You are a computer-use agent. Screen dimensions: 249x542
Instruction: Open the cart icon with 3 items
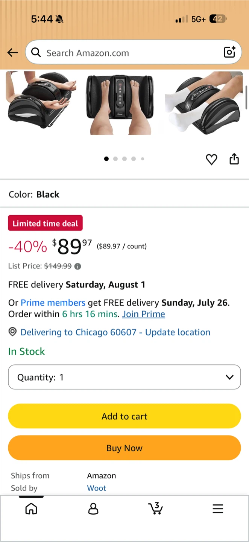(x=155, y=508)
